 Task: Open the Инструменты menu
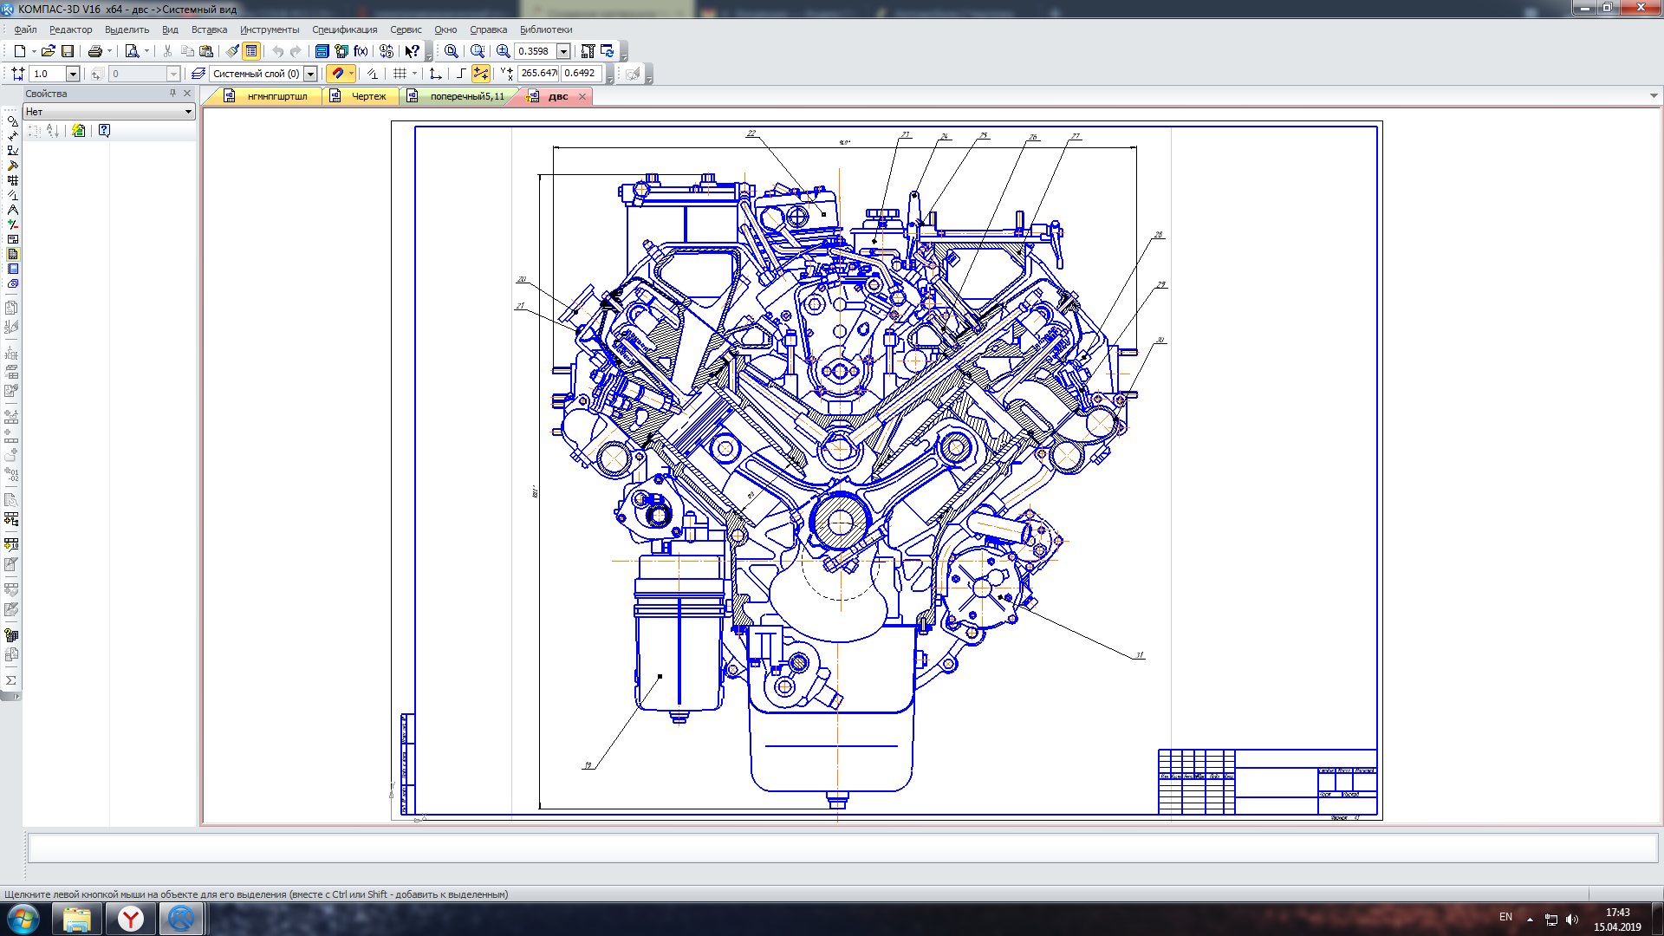pyautogui.click(x=269, y=29)
